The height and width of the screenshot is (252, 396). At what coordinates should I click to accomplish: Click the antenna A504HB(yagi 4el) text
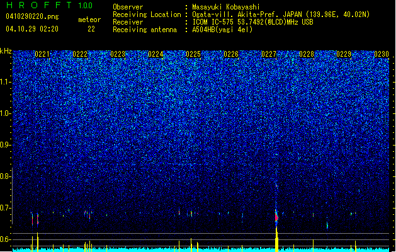(x=222, y=30)
